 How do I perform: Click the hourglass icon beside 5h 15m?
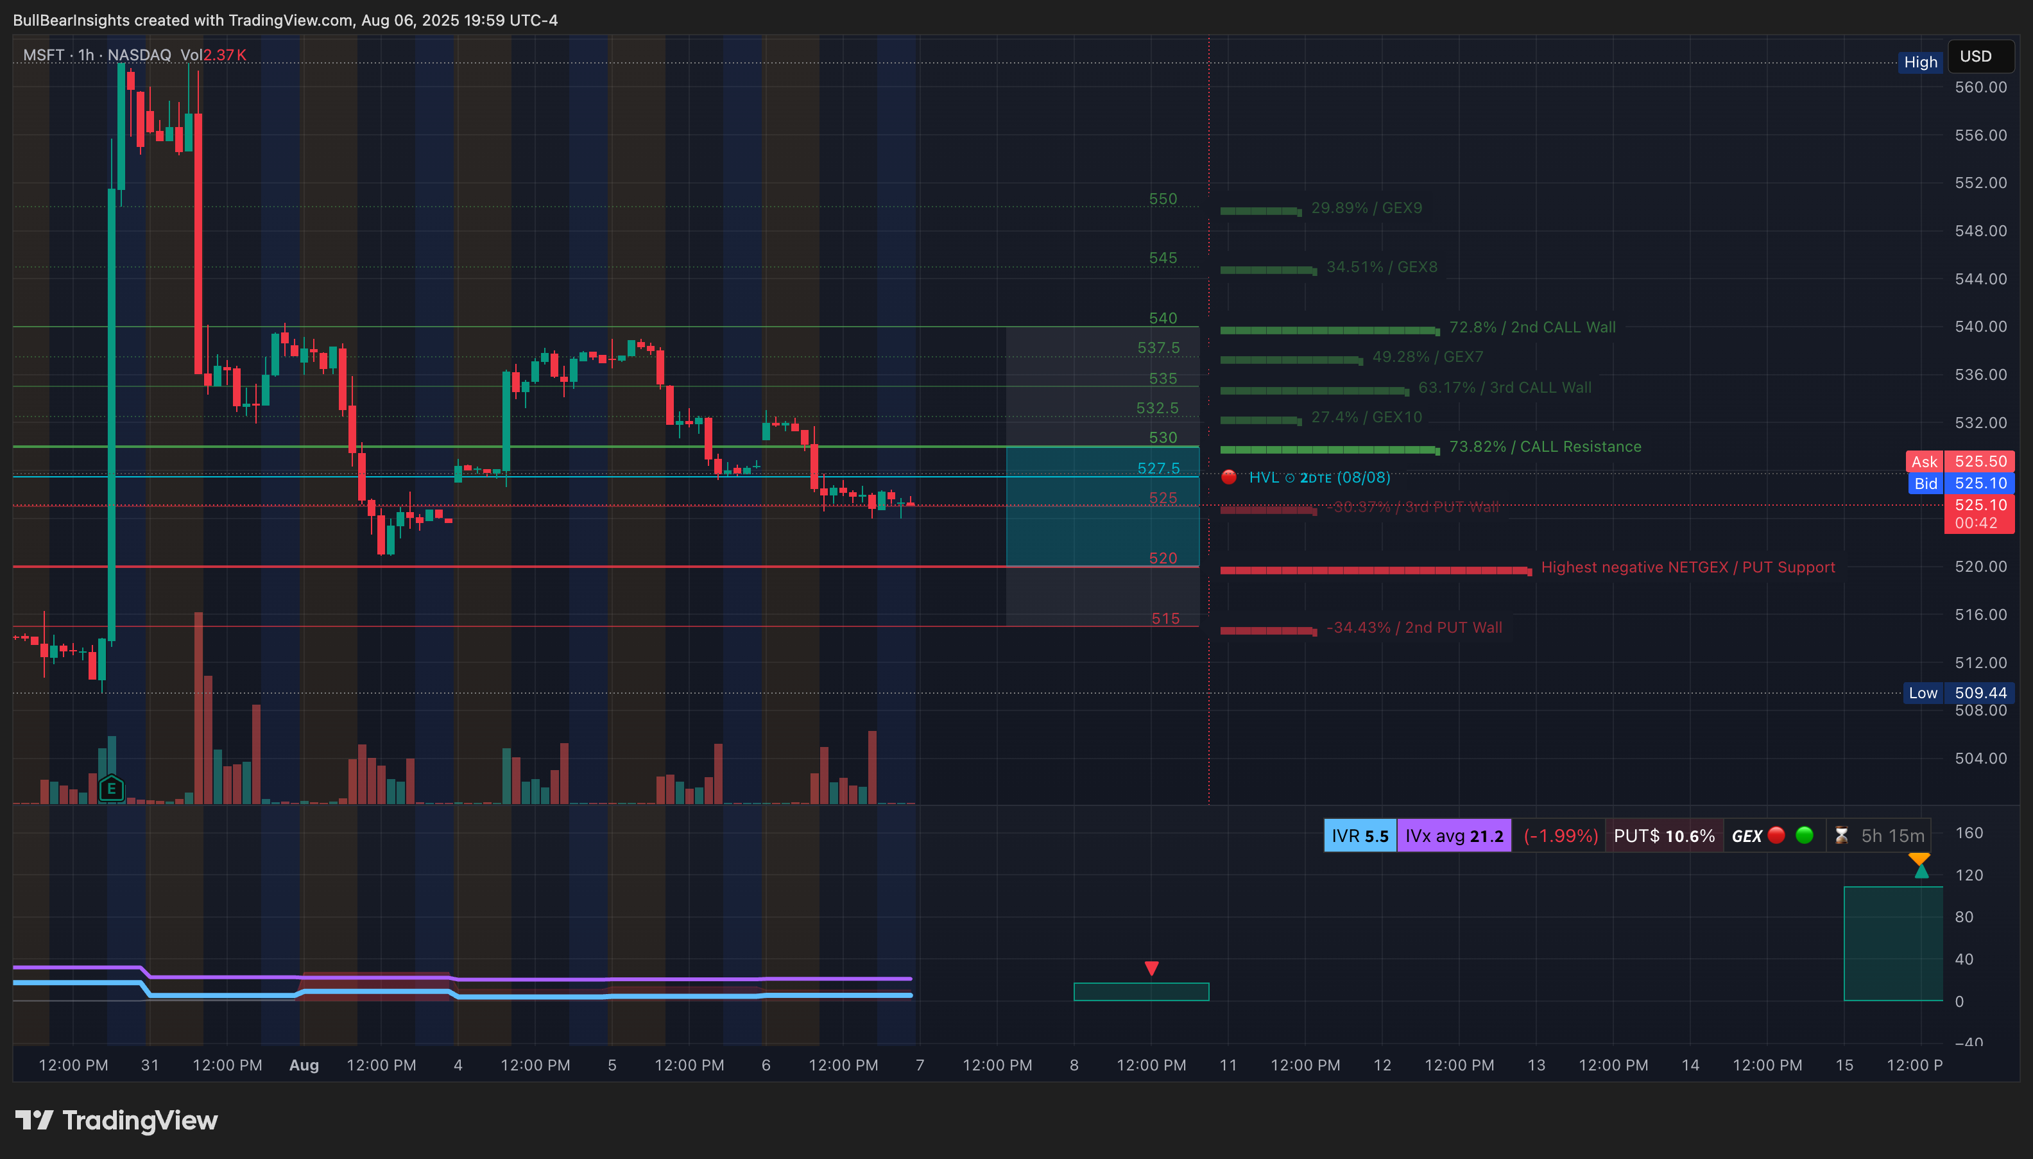(1840, 836)
